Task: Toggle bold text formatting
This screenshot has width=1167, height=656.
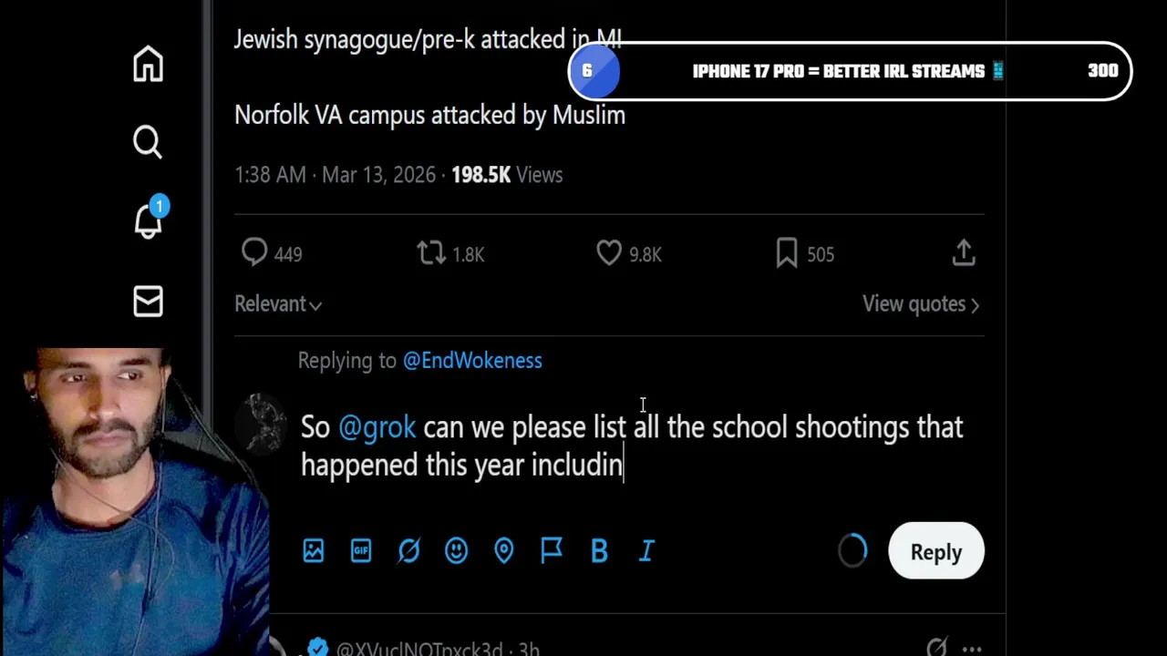Action: [599, 550]
